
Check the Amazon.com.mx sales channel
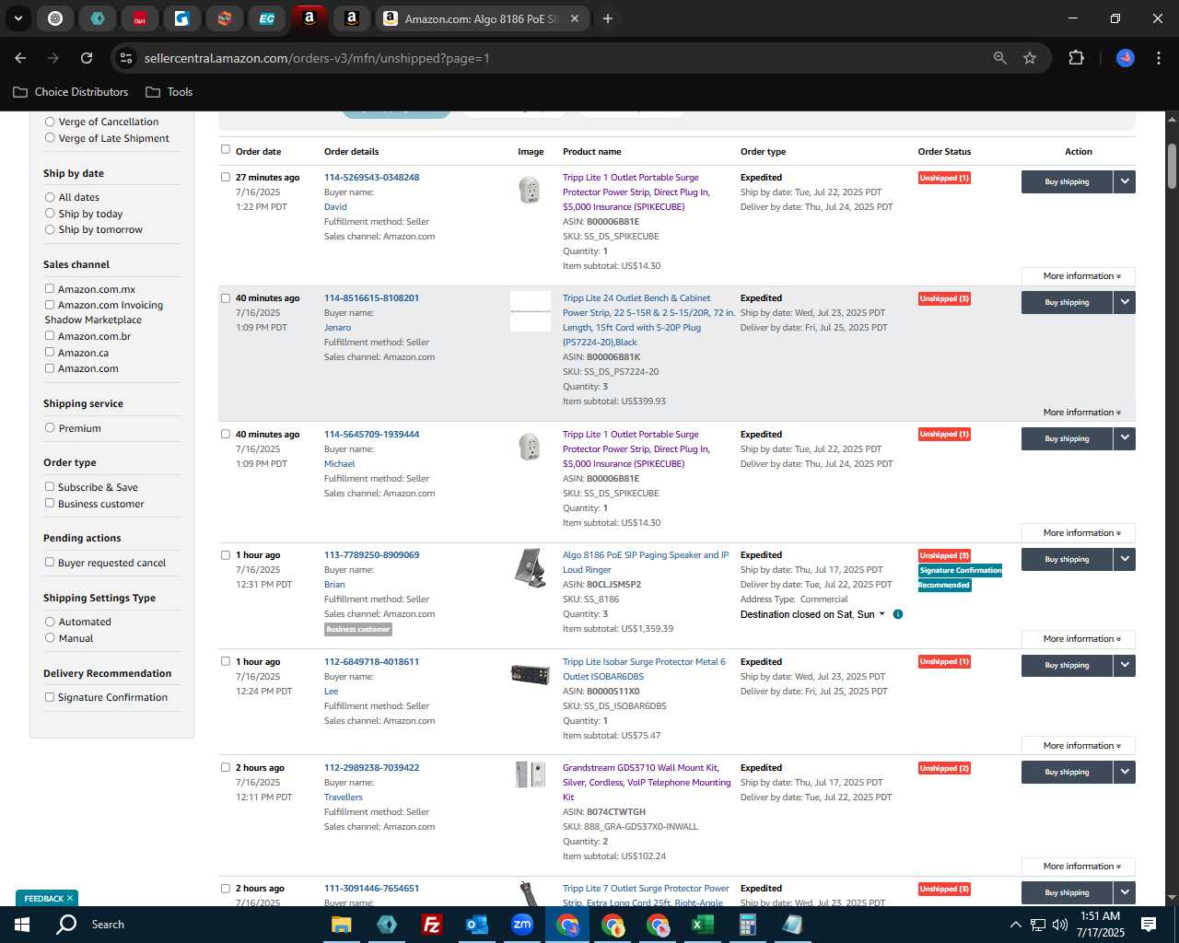click(x=50, y=288)
